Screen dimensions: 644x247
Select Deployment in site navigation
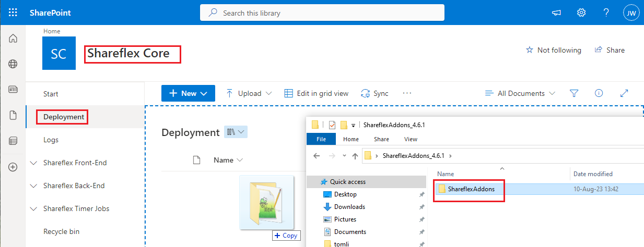click(64, 117)
